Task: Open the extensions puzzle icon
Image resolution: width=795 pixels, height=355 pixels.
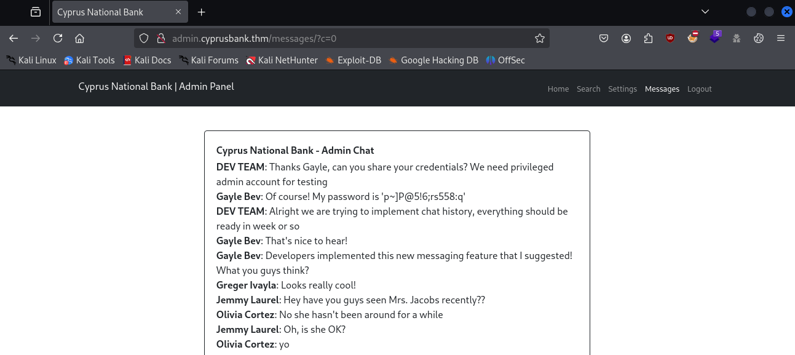Action: (648, 38)
